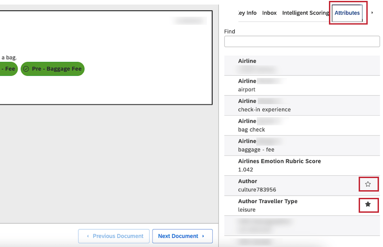Unfavorite the Author Traveller Type filled star

(x=368, y=204)
